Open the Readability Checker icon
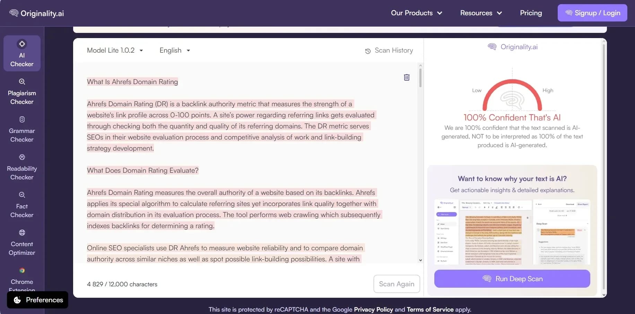 [22, 157]
